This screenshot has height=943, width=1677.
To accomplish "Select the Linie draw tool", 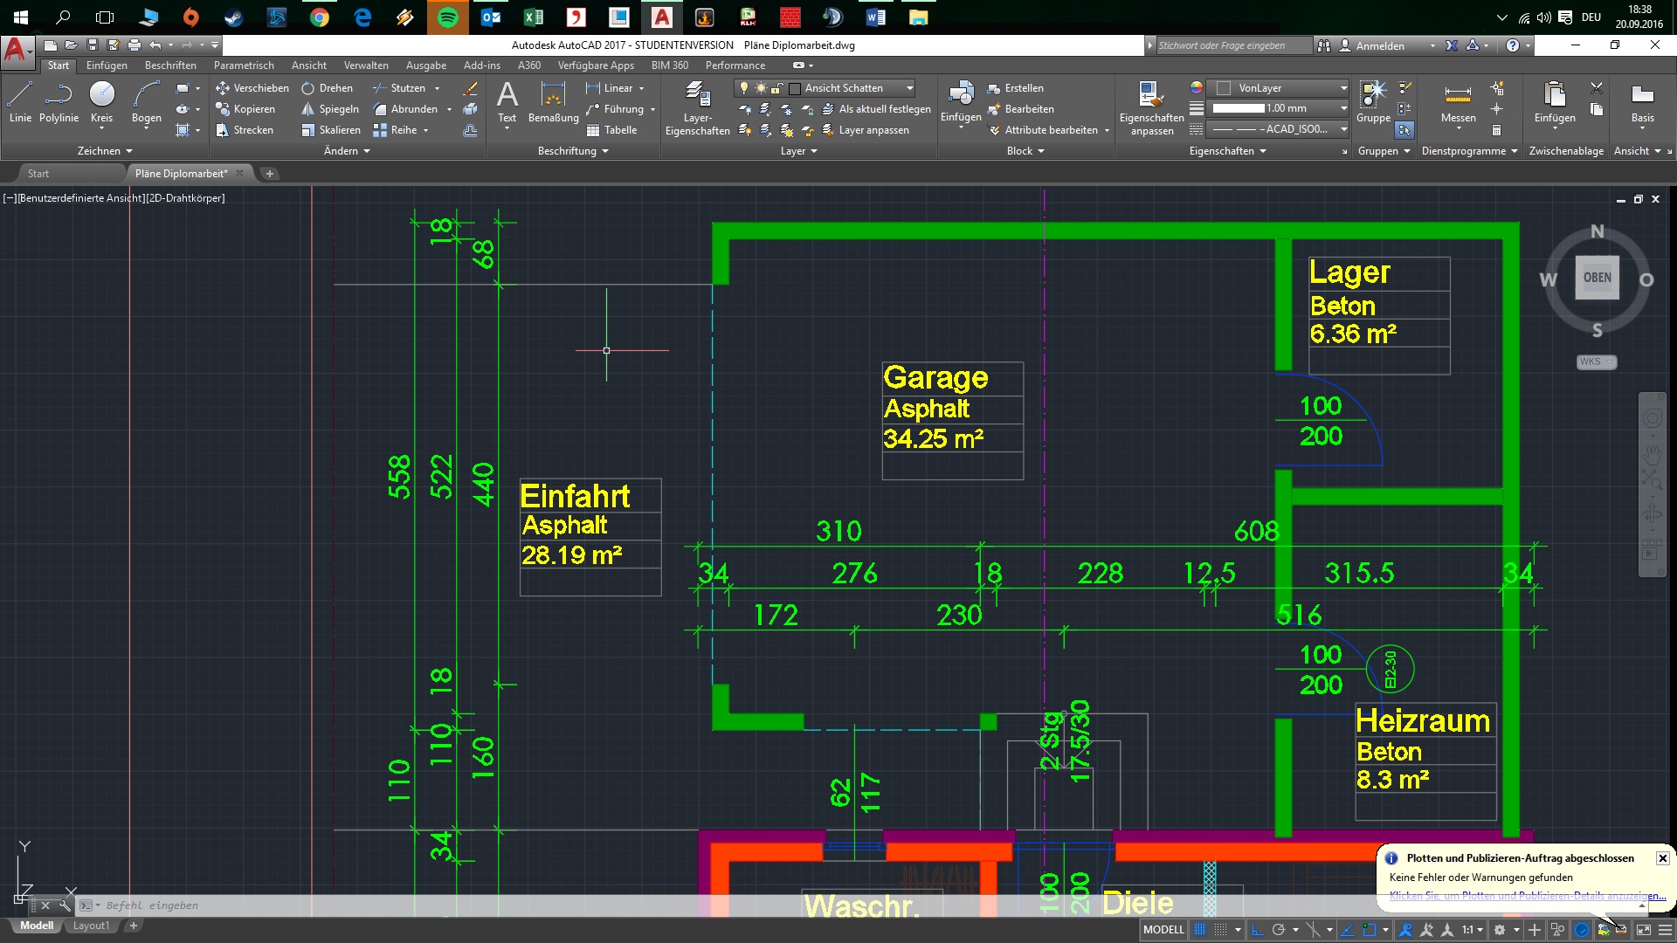I will point(20,102).
